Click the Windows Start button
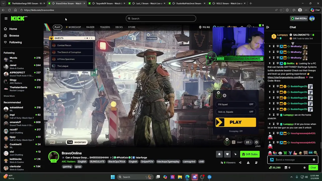The height and width of the screenshot is (181, 322). [113, 177]
